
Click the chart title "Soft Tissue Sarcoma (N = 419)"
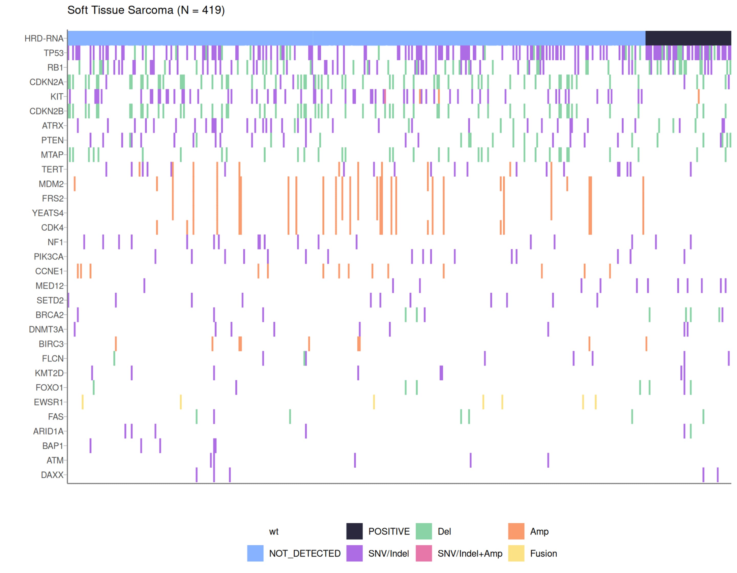point(146,10)
